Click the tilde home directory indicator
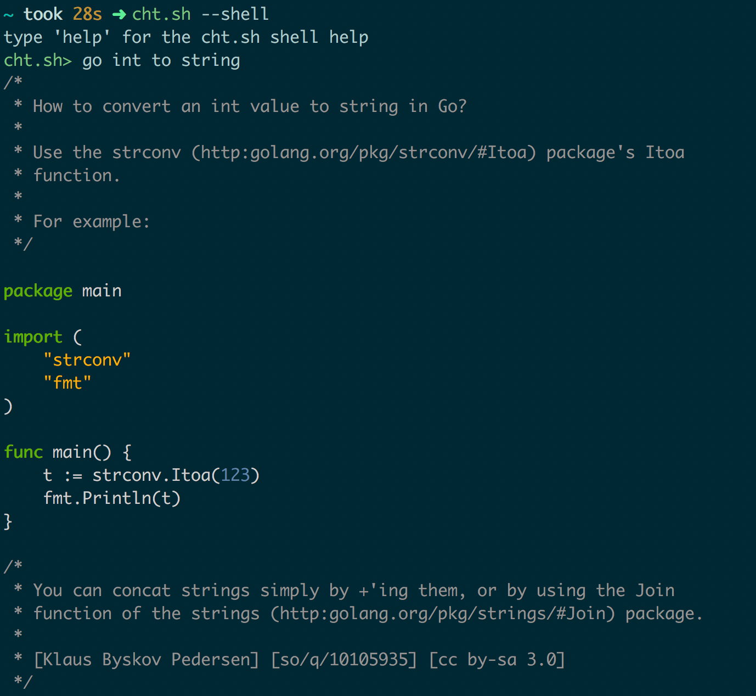Screen dimensions: 756x696 coord(8,15)
